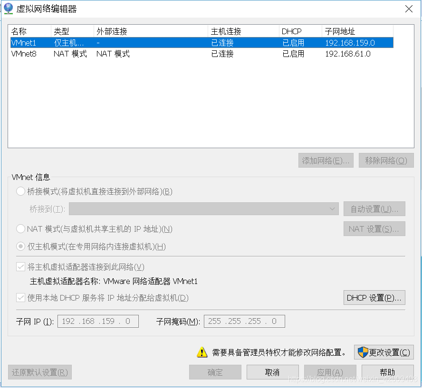The height and width of the screenshot is (388, 422).
Task: Open help with the 帮助 button
Action: click(x=388, y=372)
